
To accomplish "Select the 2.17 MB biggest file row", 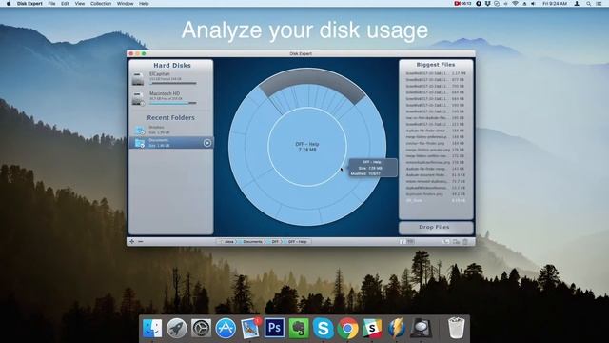I will point(436,73).
